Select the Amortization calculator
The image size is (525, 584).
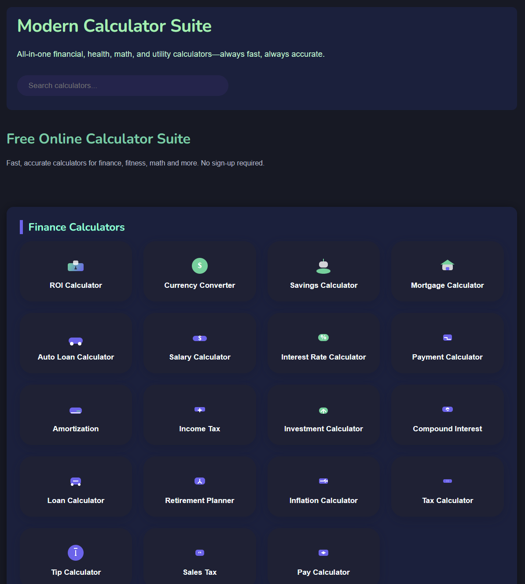click(76, 415)
